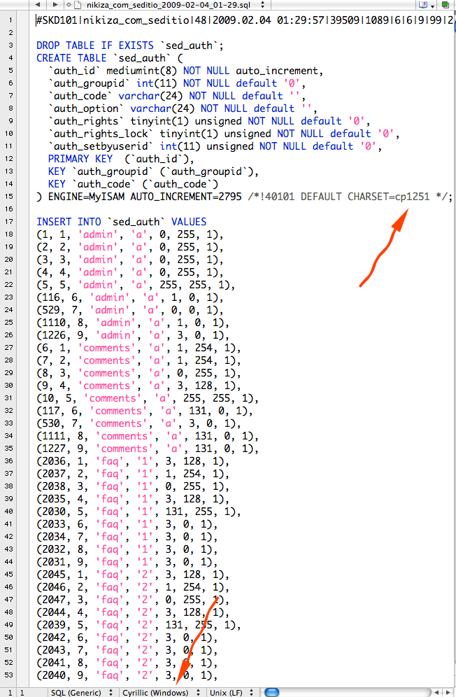
Task: Click the blue horizontal scrollbar thumb
Action: 271,692
